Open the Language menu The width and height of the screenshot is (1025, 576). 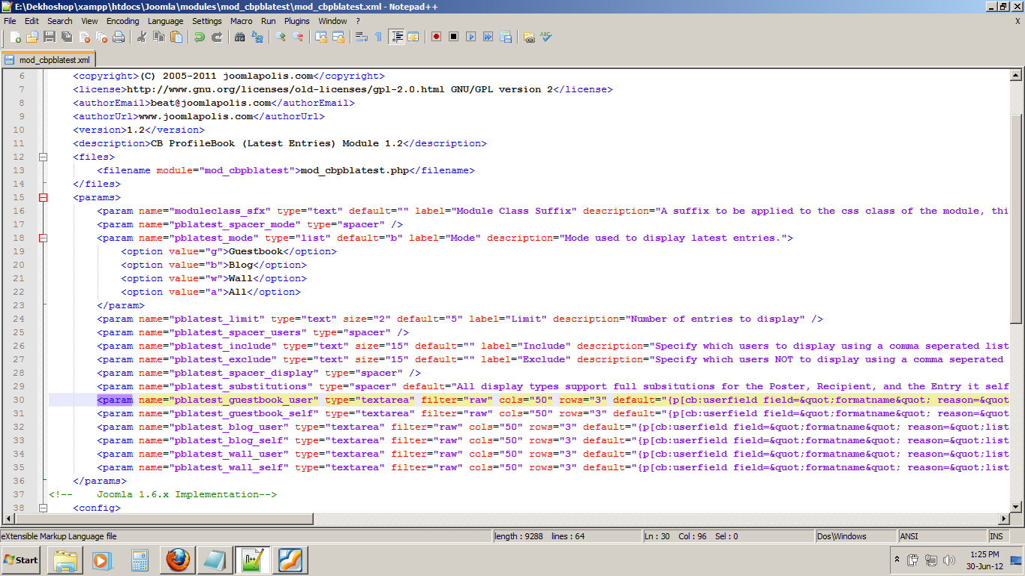(x=165, y=21)
